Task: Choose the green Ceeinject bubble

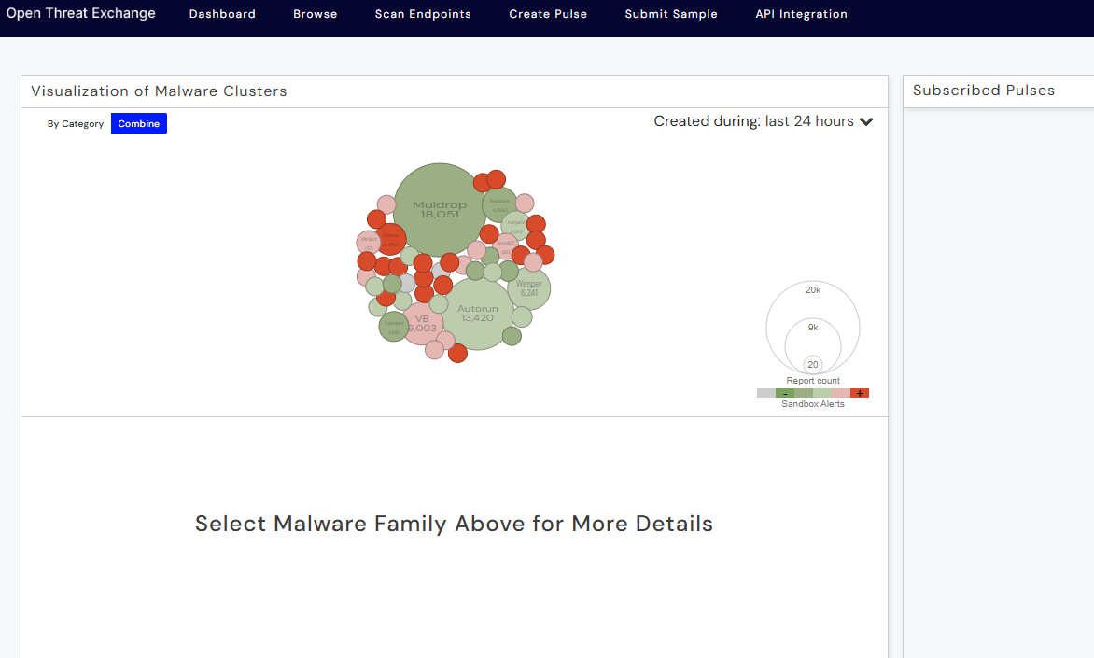Action: pos(394,327)
